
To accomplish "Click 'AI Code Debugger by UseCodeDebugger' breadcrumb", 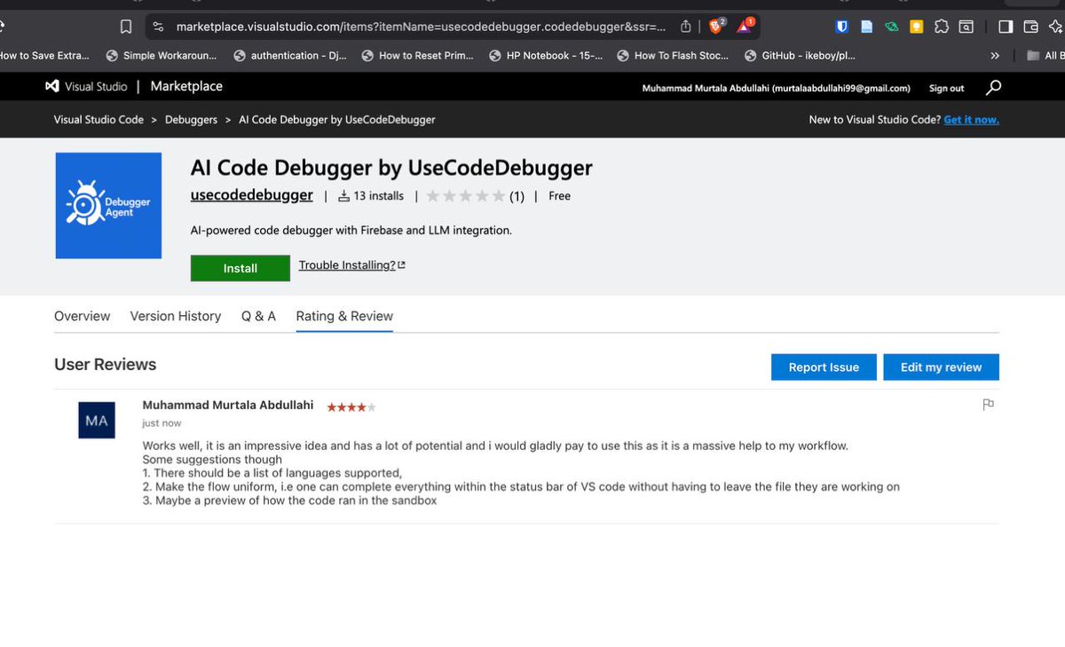I will click(337, 120).
